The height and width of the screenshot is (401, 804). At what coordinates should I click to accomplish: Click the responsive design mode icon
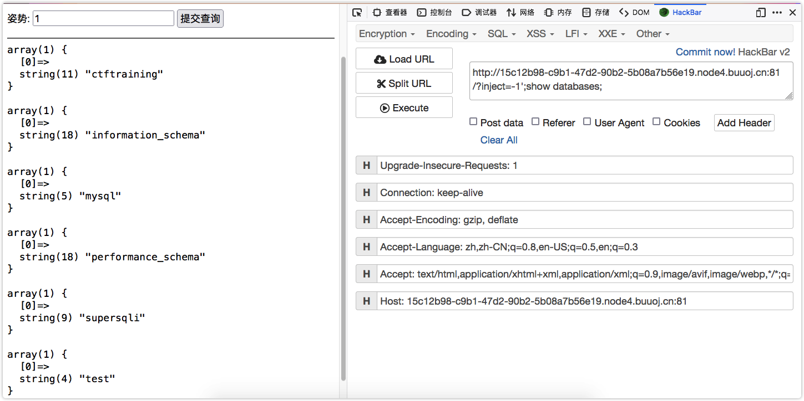[x=761, y=13]
